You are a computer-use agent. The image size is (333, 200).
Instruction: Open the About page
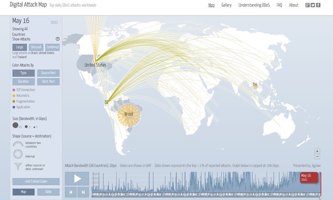(x=294, y=5)
